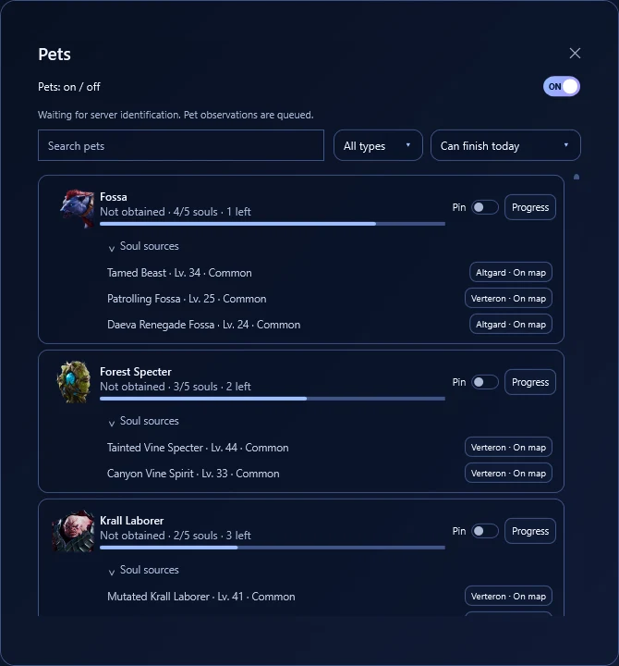The height and width of the screenshot is (666, 619).
Task: Select the Fossa pet name
Action: (x=114, y=197)
